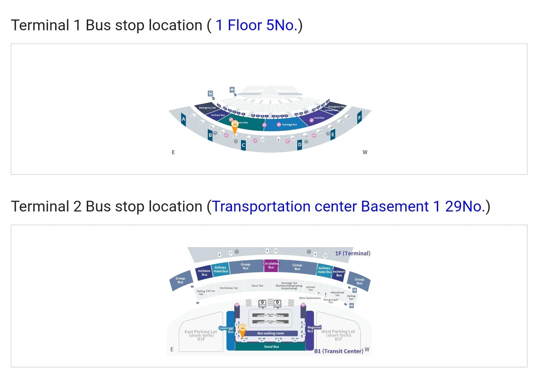Select gate F marker on Terminal 1 map

359,118
